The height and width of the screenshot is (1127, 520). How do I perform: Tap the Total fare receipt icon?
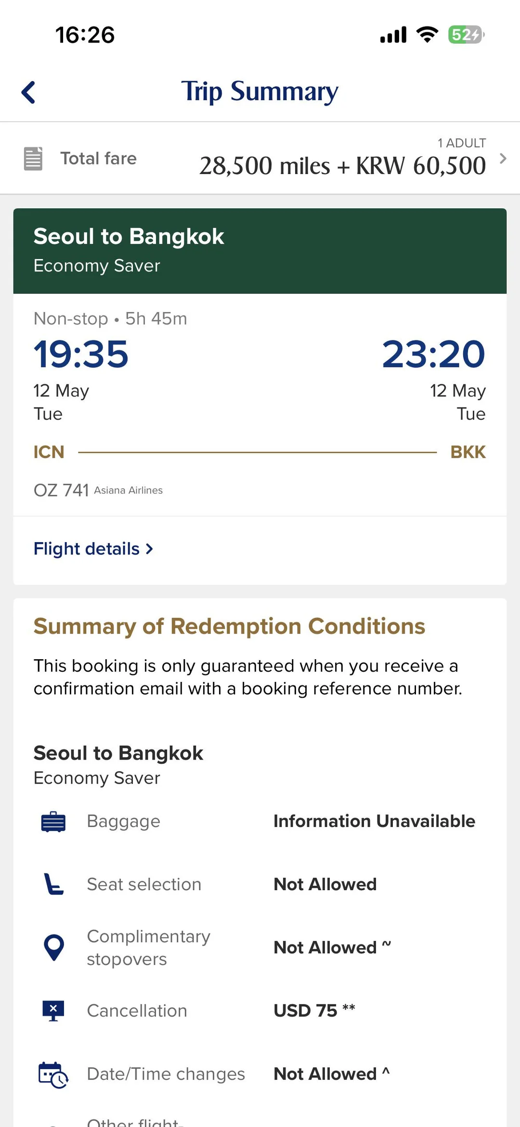click(x=33, y=159)
